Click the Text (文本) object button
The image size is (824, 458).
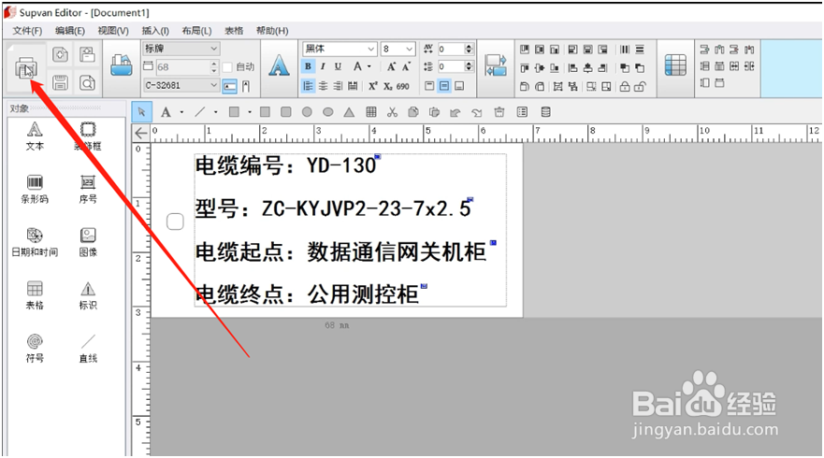tap(35, 136)
